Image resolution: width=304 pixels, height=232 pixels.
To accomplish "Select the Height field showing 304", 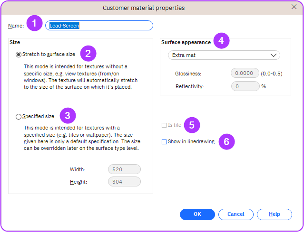I will coord(124,181).
